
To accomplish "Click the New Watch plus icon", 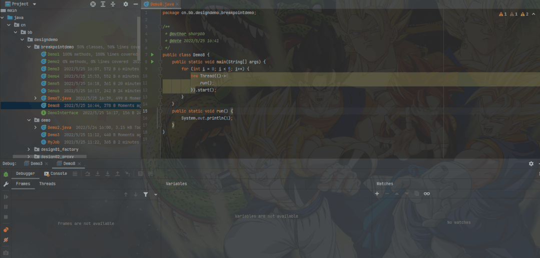I will coord(377,194).
